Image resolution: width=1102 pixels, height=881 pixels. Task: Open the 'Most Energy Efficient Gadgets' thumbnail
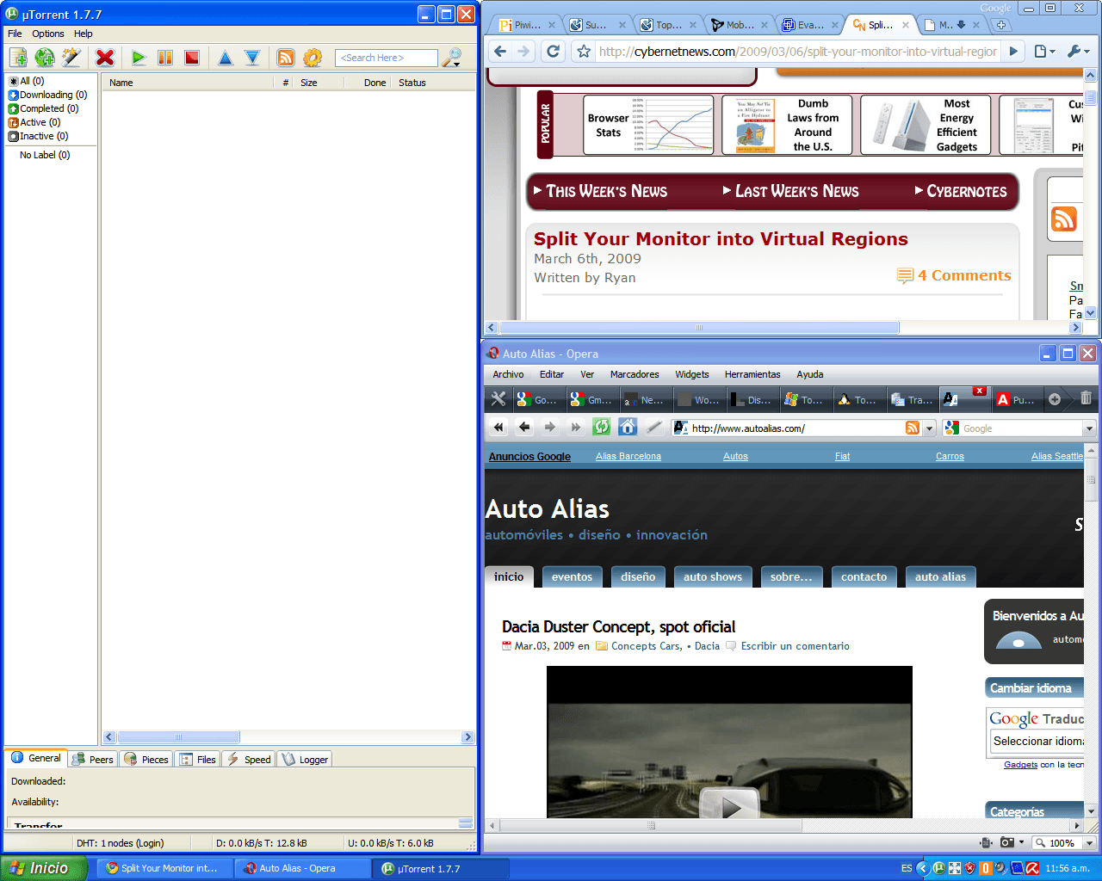click(926, 125)
